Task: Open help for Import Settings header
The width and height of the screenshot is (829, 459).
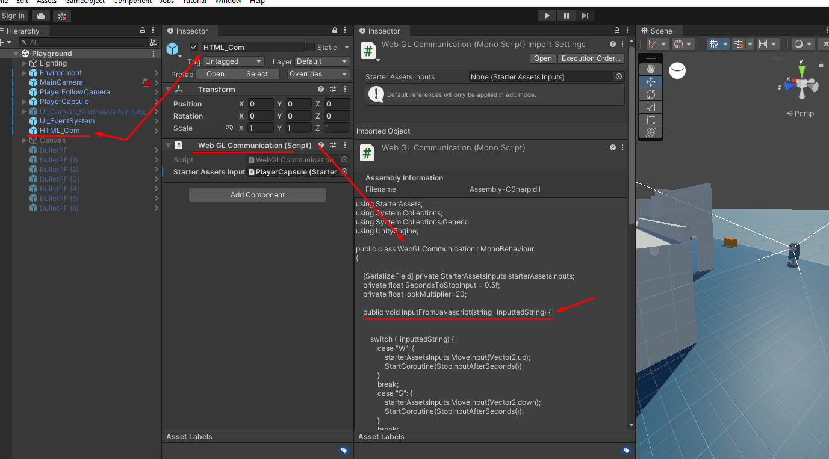Action: point(613,44)
